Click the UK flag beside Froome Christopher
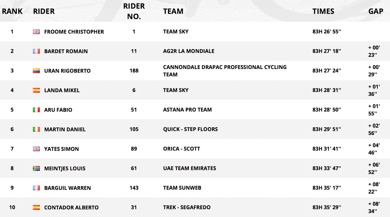 [x=36, y=32]
